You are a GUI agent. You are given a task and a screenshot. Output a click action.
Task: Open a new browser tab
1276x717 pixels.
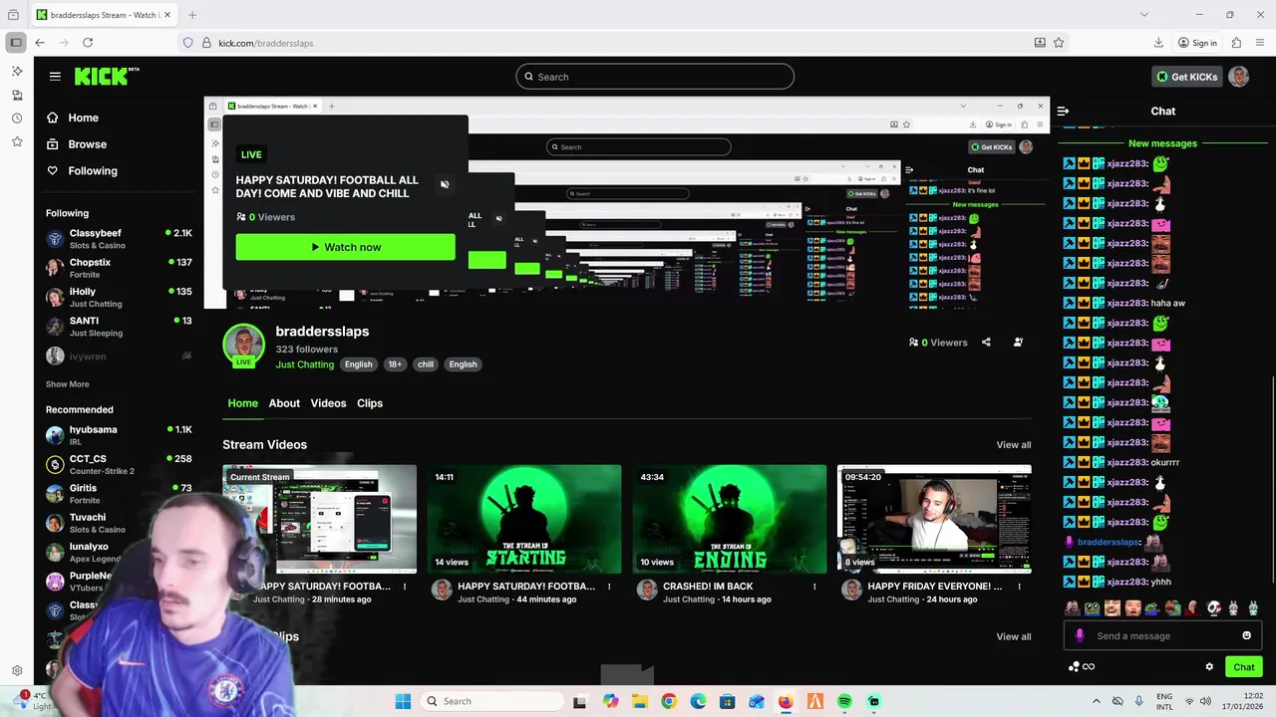pos(192,15)
